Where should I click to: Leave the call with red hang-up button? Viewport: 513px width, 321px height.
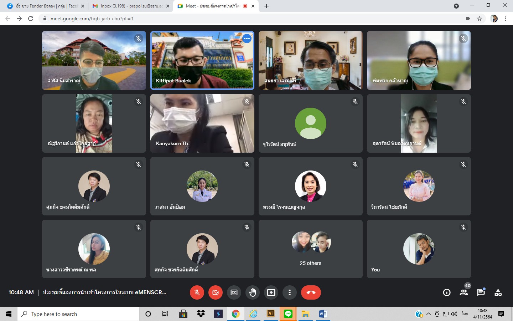pyautogui.click(x=311, y=292)
